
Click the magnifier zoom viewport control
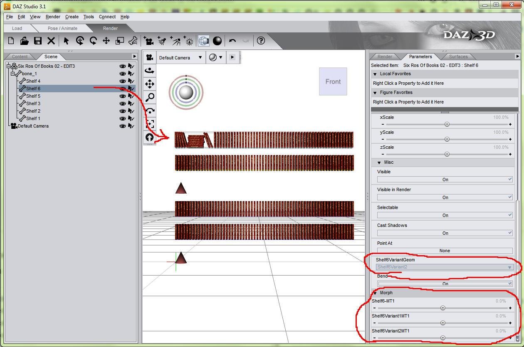(150, 97)
